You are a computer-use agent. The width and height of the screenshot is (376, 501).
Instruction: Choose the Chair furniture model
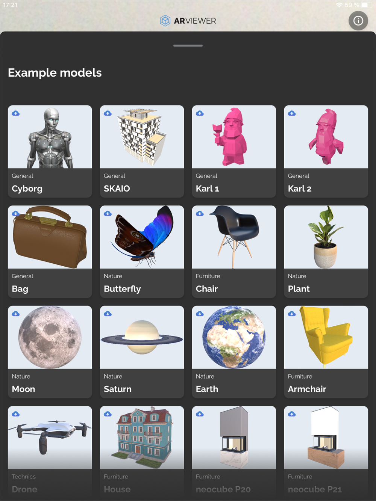(x=234, y=252)
